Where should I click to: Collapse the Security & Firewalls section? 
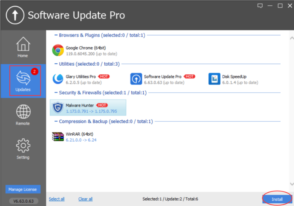click(56, 92)
